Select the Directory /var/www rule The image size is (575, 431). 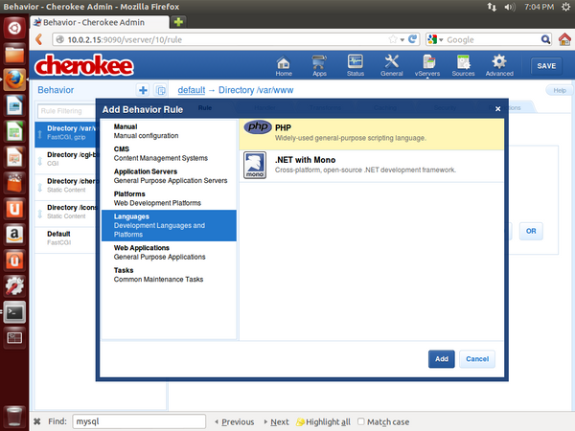coord(65,133)
